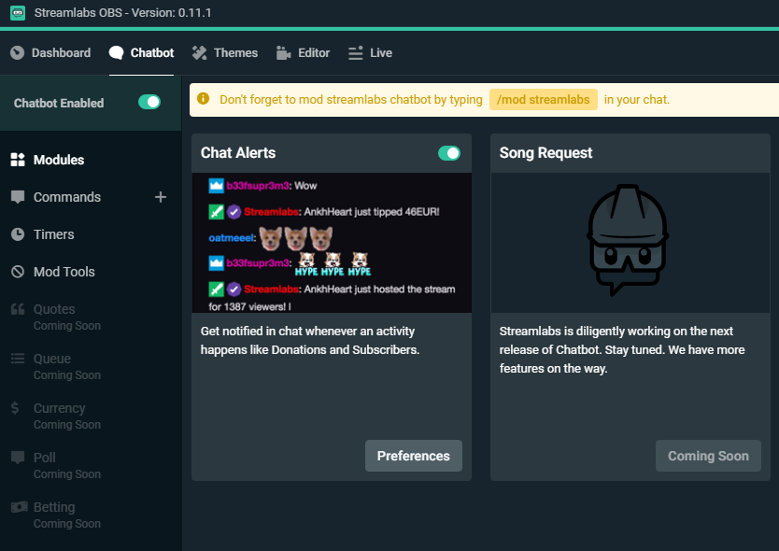Click the Chat Alerts description text
The width and height of the screenshot is (779, 551).
(x=310, y=340)
